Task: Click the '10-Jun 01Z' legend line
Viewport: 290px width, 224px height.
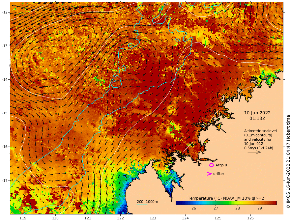Action: 254,144
